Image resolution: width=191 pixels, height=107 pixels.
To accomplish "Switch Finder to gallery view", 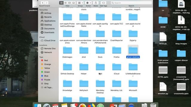I will [x=74, y=3].
